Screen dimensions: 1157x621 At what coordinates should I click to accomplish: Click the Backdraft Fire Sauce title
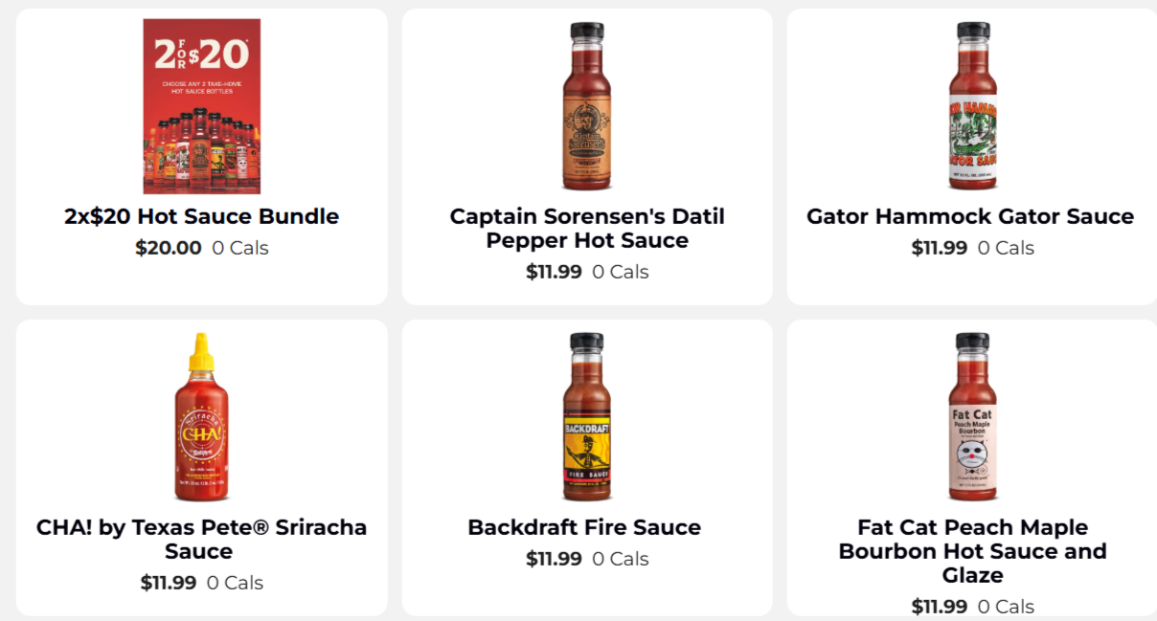[584, 527]
